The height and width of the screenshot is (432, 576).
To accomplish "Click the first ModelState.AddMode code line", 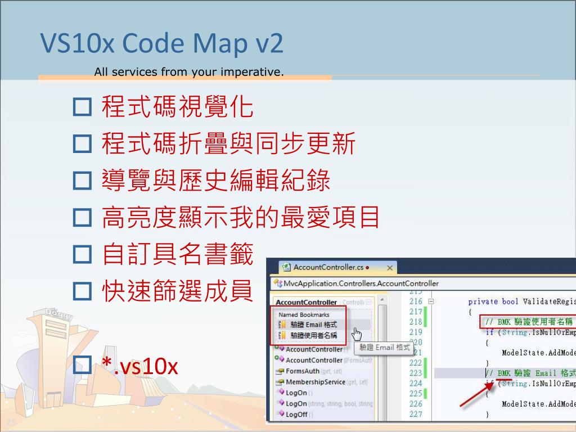I will tap(538, 353).
